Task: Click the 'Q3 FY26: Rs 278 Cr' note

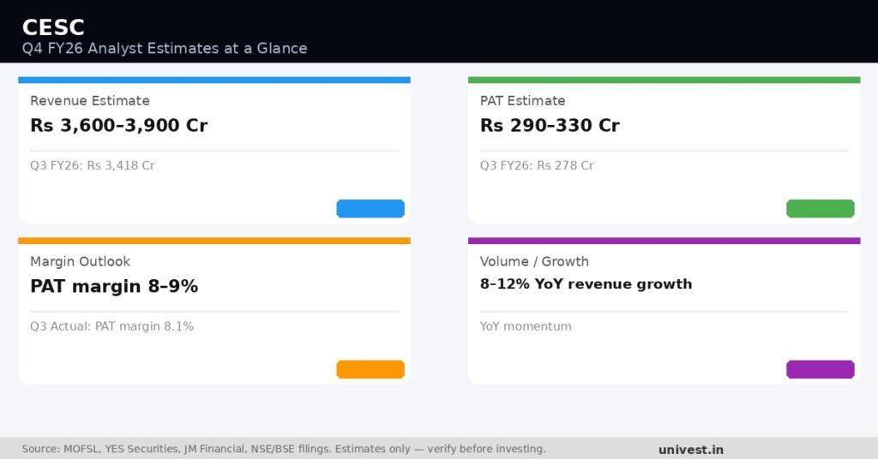Action: (x=537, y=165)
